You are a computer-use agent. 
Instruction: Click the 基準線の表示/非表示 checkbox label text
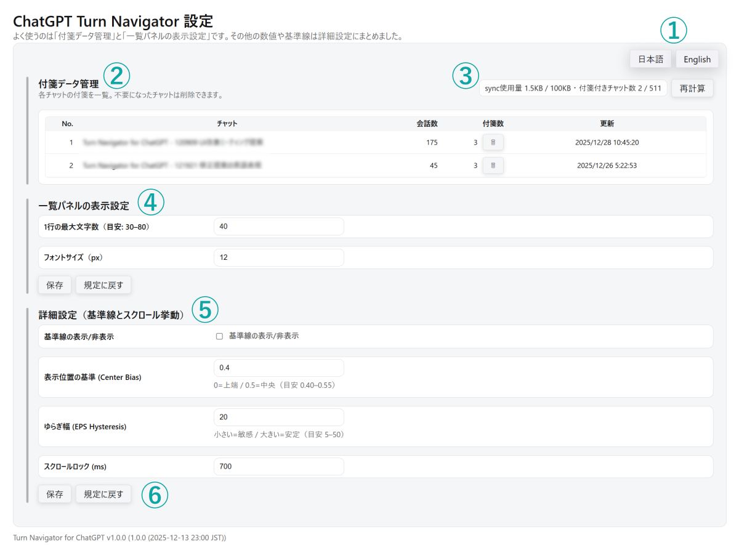264,336
